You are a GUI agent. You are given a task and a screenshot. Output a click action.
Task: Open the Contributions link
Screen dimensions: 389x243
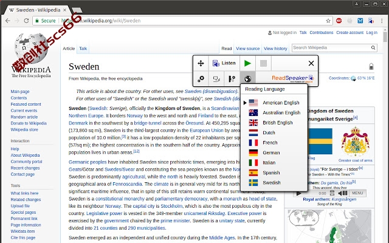(322, 32)
